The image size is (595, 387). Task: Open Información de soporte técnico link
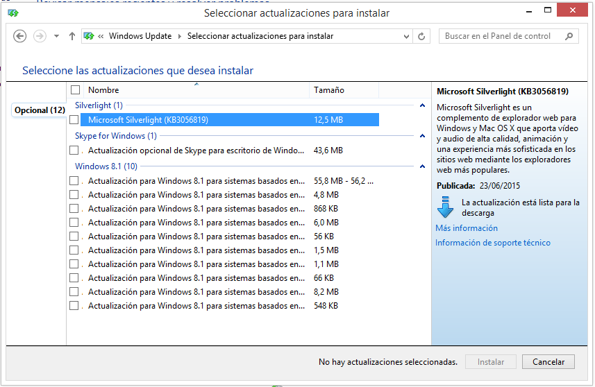point(492,243)
